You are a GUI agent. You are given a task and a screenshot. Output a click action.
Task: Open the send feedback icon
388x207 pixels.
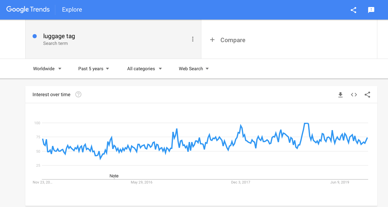(x=371, y=10)
